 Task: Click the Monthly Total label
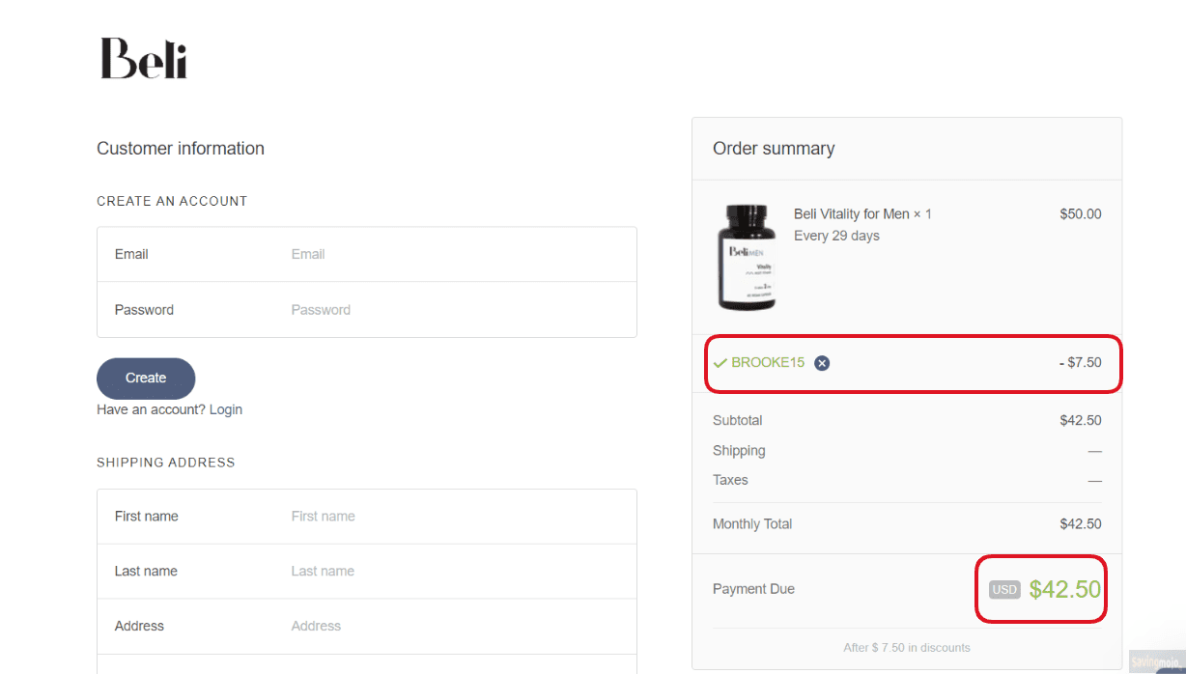[x=752, y=524]
